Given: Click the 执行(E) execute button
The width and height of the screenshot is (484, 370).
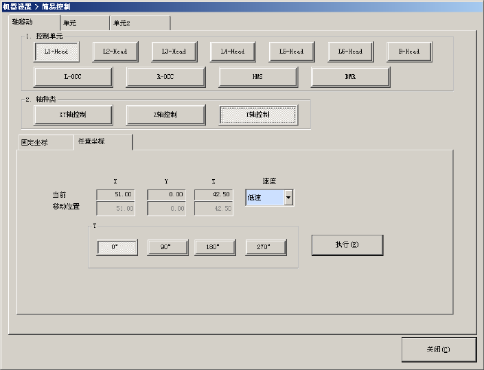Looking at the screenshot, I should click(x=347, y=245).
